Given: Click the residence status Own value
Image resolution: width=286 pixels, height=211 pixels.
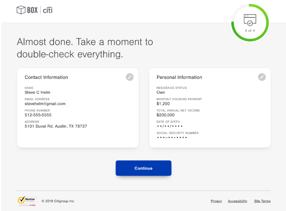Looking at the screenshot, I should point(161,92).
